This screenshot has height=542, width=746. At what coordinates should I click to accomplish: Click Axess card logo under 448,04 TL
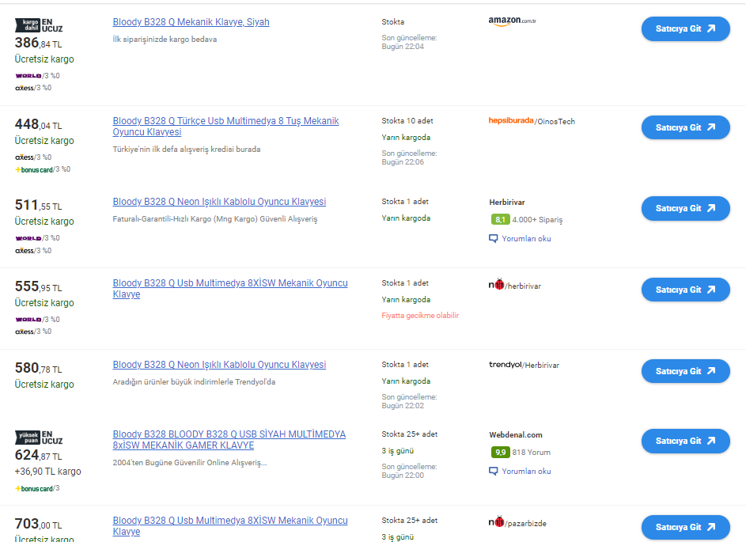pyautogui.click(x=25, y=157)
